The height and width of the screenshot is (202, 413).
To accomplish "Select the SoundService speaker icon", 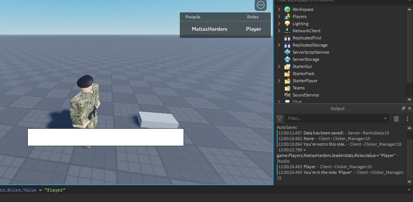I will 287,95.
